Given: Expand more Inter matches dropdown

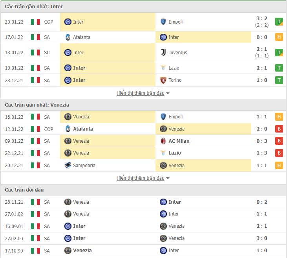Looking at the screenshot, I should 143,93.
